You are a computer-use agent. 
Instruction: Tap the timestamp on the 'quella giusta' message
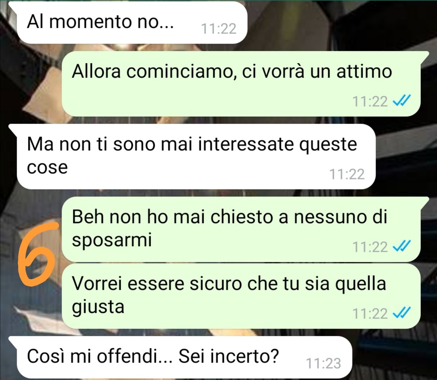[x=370, y=314]
